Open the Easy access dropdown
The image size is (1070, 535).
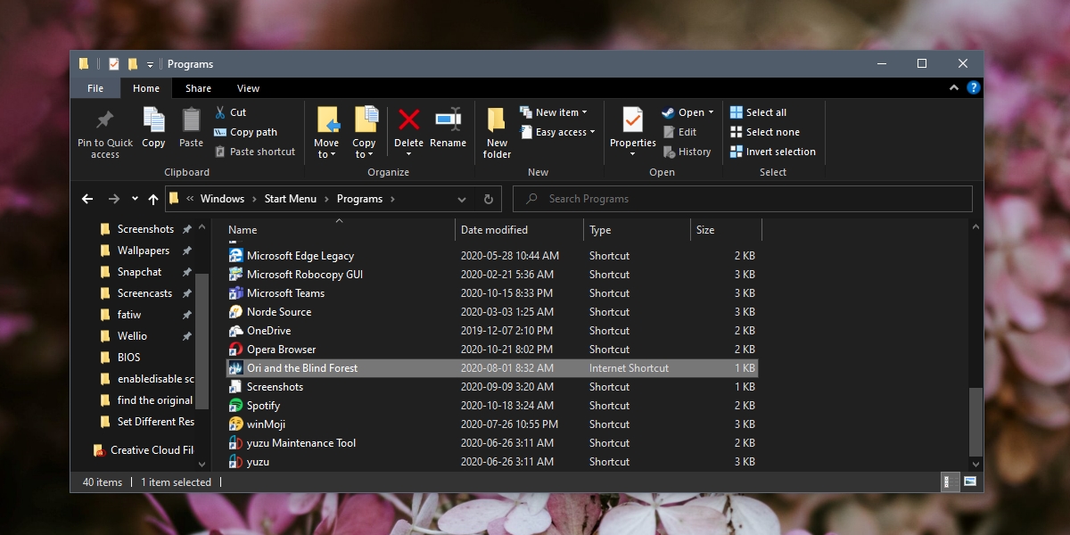(x=557, y=132)
